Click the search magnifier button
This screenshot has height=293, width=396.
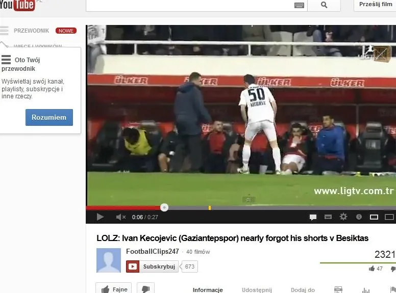[x=324, y=5]
